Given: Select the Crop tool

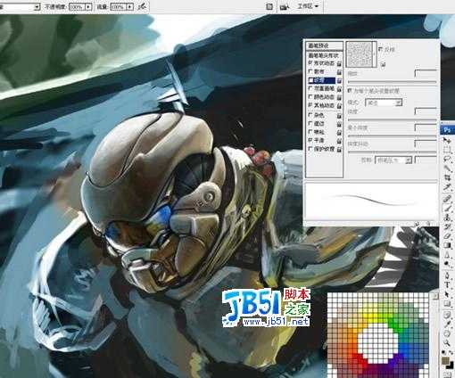Looking at the screenshot, I should [x=448, y=177].
